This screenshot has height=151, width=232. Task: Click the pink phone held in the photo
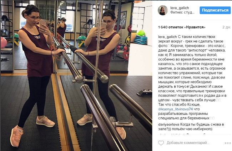coord(43,25)
